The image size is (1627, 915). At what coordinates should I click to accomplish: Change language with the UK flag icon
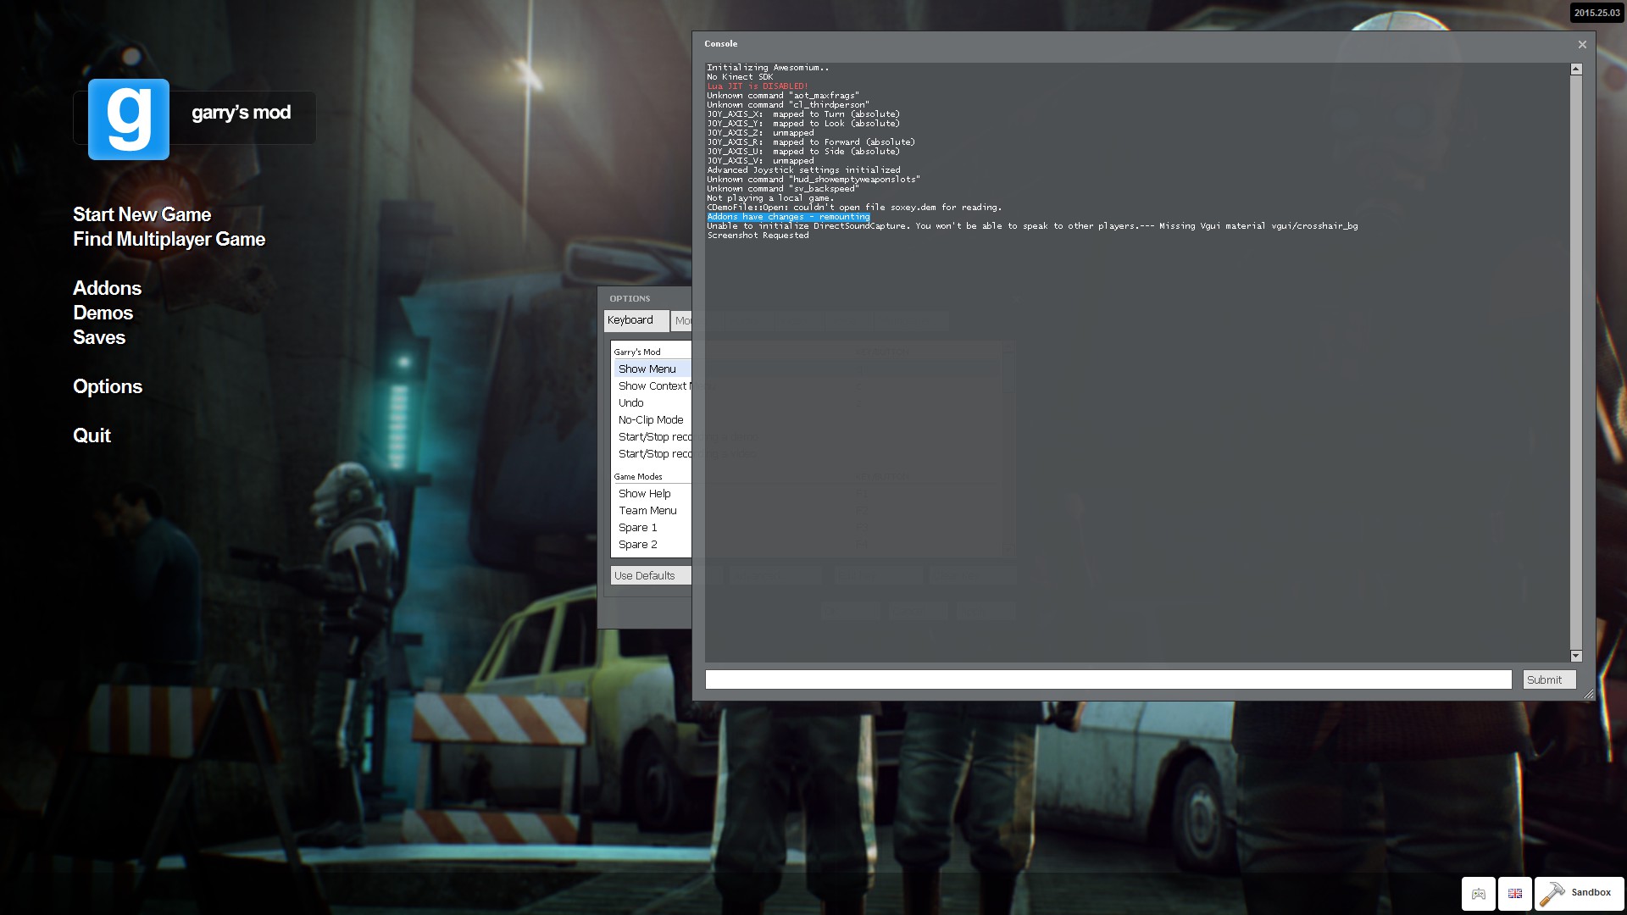click(x=1515, y=894)
